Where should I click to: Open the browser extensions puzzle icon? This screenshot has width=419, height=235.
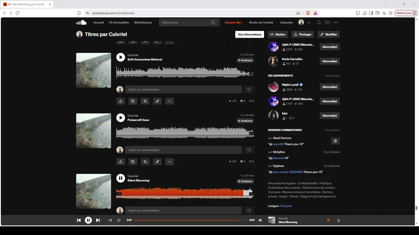pyautogui.click(x=358, y=13)
